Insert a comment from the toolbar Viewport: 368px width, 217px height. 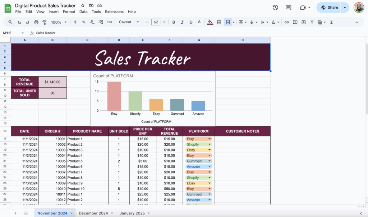point(295,22)
